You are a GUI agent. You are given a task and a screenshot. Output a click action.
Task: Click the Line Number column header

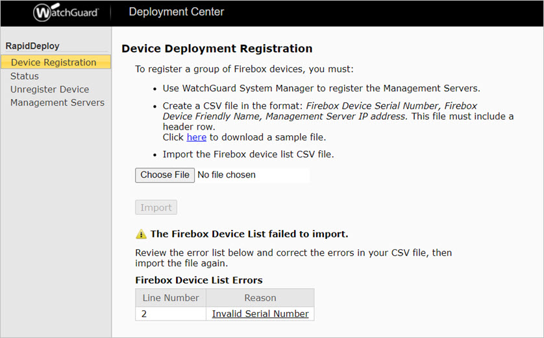pos(171,298)
